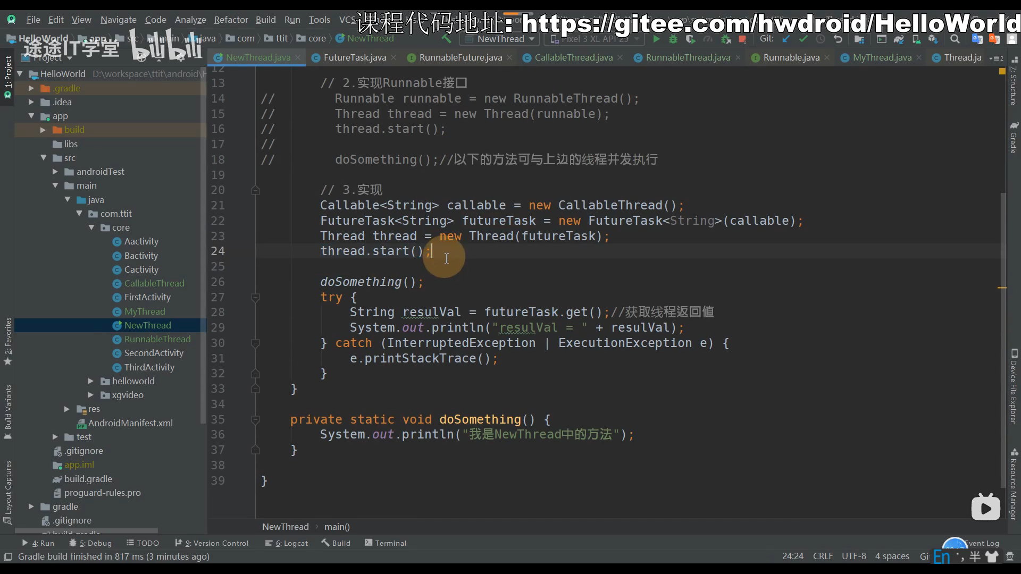Click the Debug bug icon
1021x574 pixels.
click(x=673, y=39)
